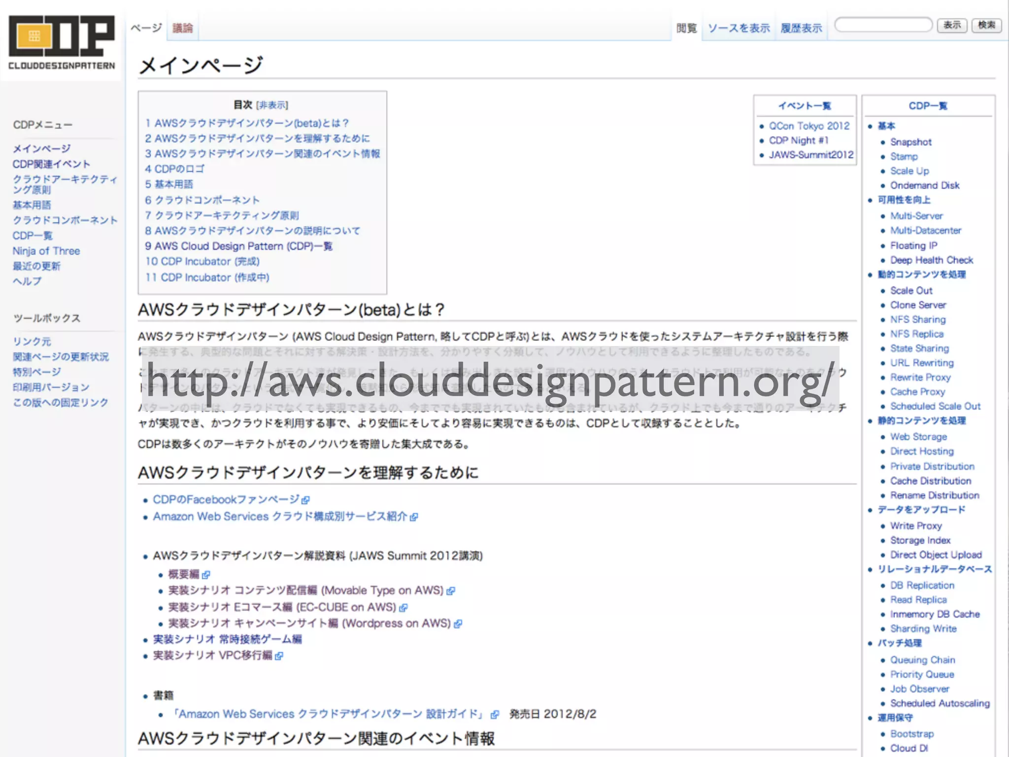Viewport: 1009px width, 757px height.
Task: Open the Write Proxy pattern link
Action: click(x=916, y=526)
